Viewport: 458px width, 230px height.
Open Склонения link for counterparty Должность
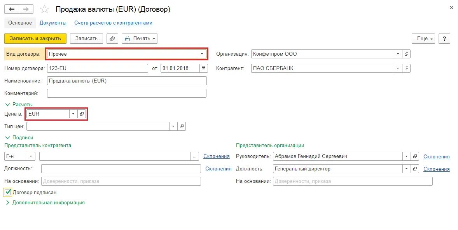[219, 169]
